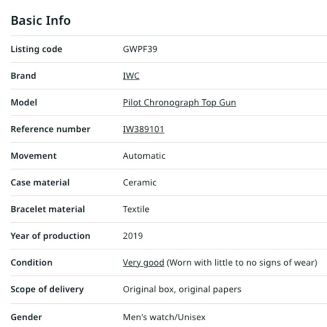Click the Listing code label

point(37,49)
